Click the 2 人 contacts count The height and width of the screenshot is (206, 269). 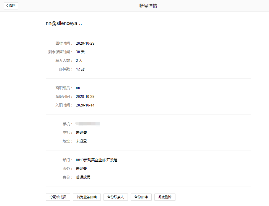tap(79, 61)
